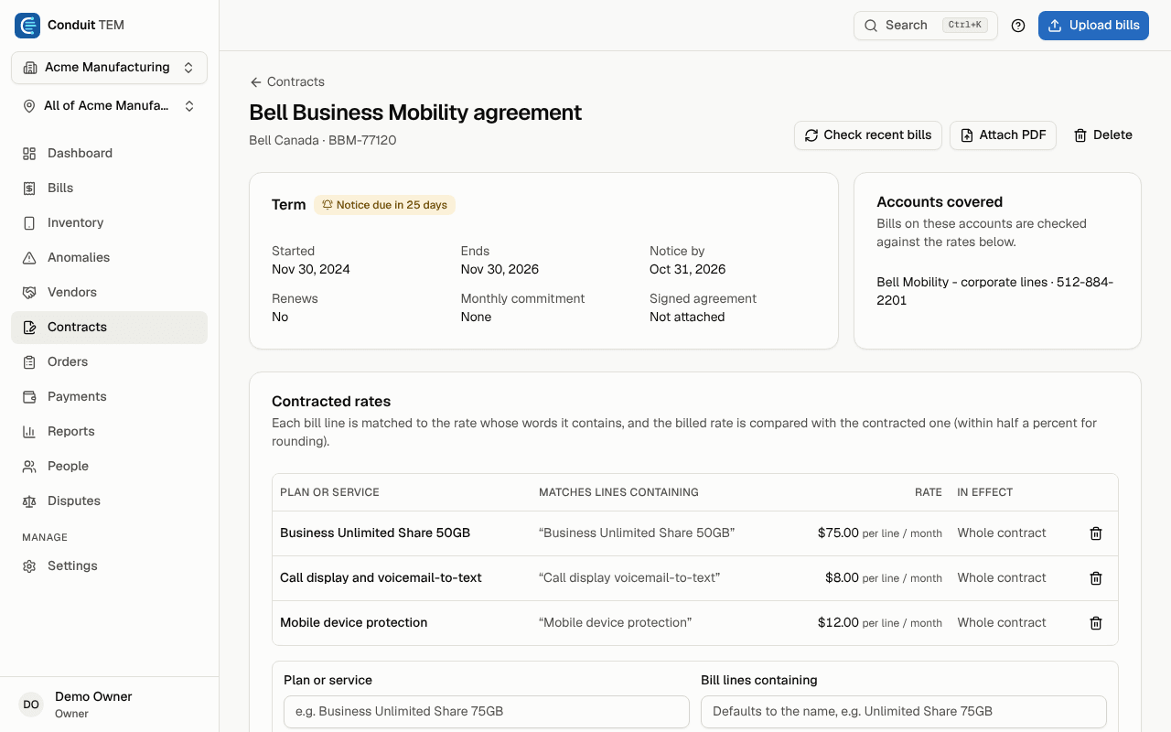1171x732 pixels.
Task: Click the Attach PDF button
Action: [x=1003, y=135]
